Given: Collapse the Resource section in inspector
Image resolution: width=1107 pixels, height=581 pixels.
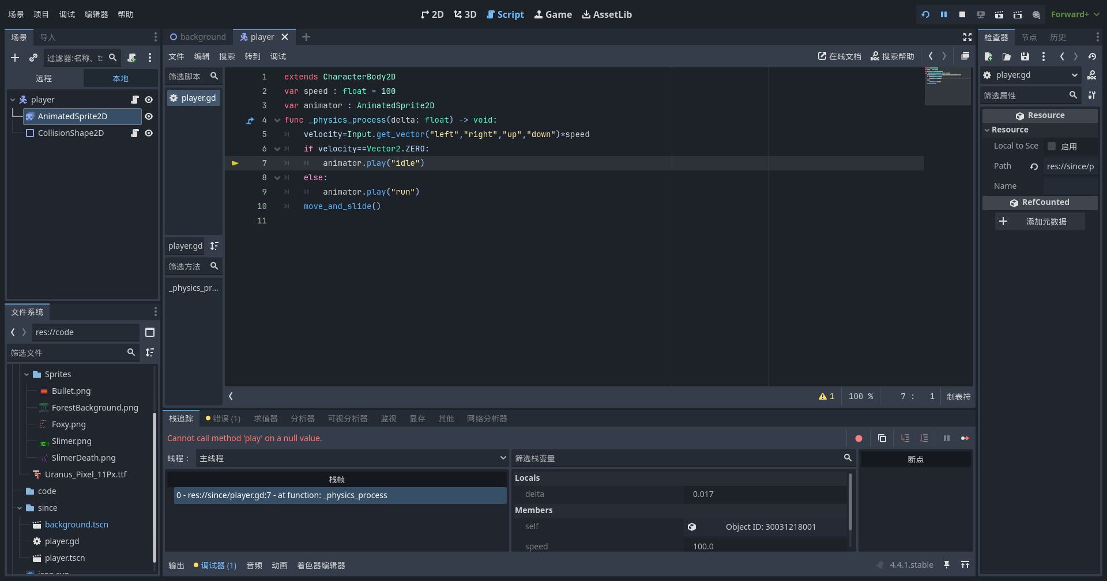Looking at the screenshot, I should point(987,130).
